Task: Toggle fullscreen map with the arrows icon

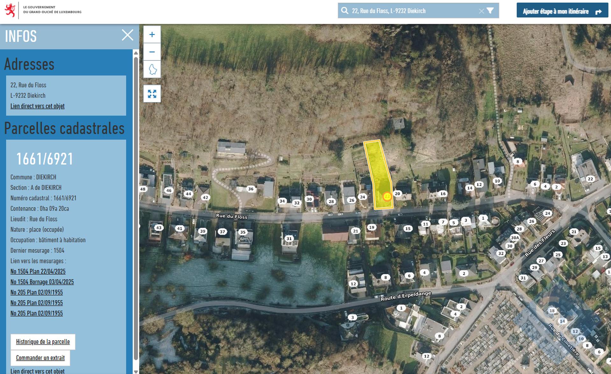Action: (x=152, y=94)
